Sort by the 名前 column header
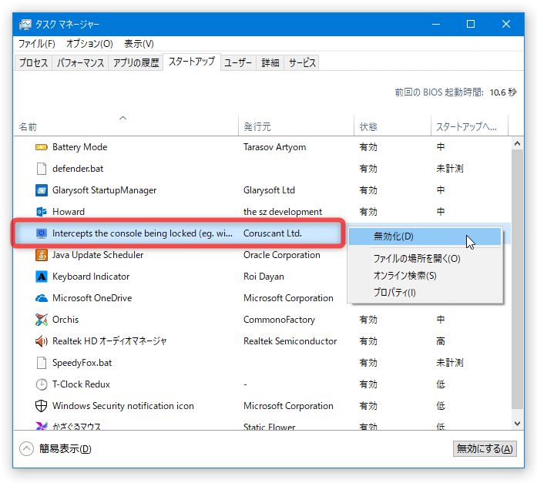Screen dimensions: 537x483 point(126,126)
